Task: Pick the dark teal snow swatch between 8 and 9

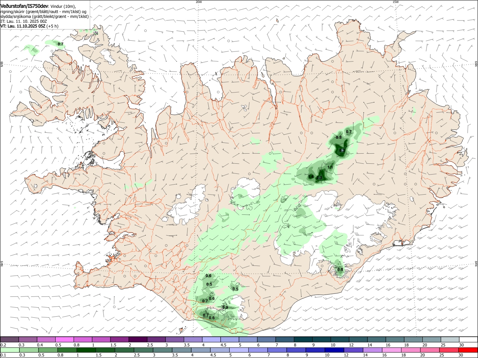Action: (302, 339)
